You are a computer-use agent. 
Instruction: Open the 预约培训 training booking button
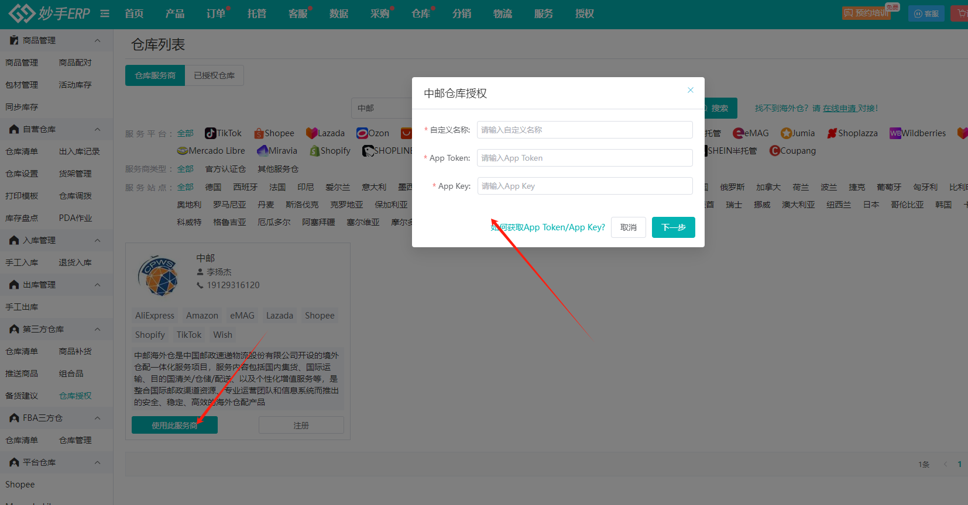(x=866, y=13)
